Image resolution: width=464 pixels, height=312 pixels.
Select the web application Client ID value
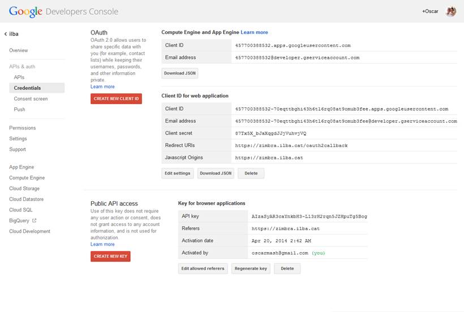pos(341,109)
